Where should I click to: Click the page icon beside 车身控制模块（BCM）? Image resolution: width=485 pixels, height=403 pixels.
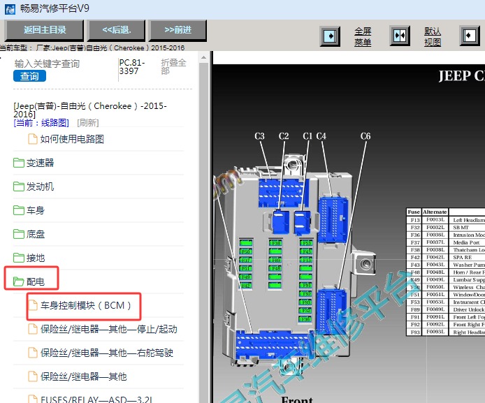[32, 306]
